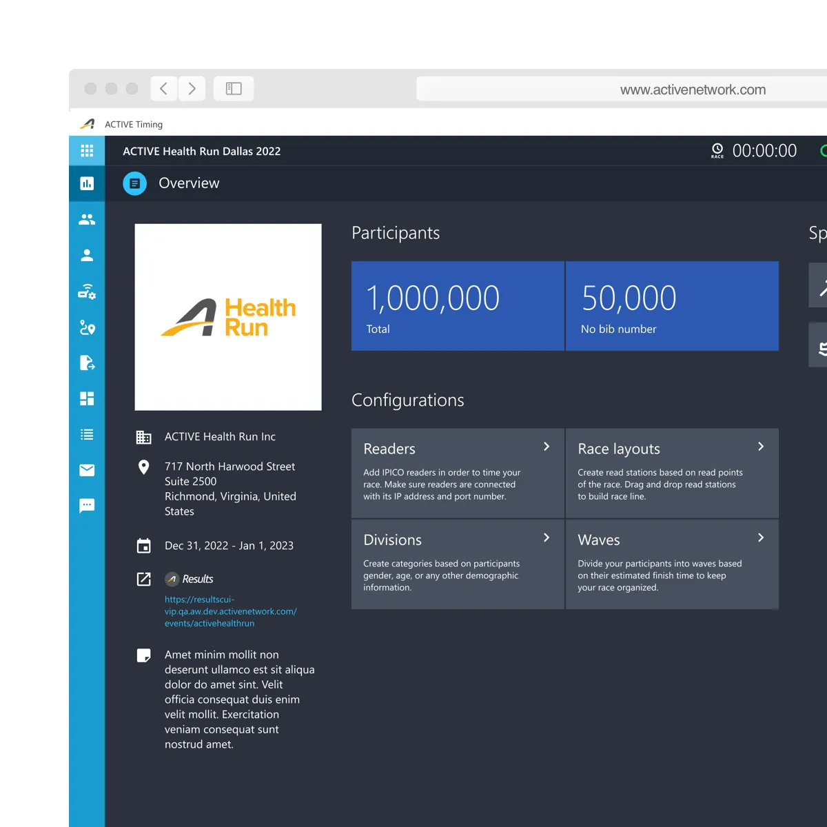Toggle the browser sidebar panel button
The height and width of the screenshot is (827, 827).
click(234, 89)
